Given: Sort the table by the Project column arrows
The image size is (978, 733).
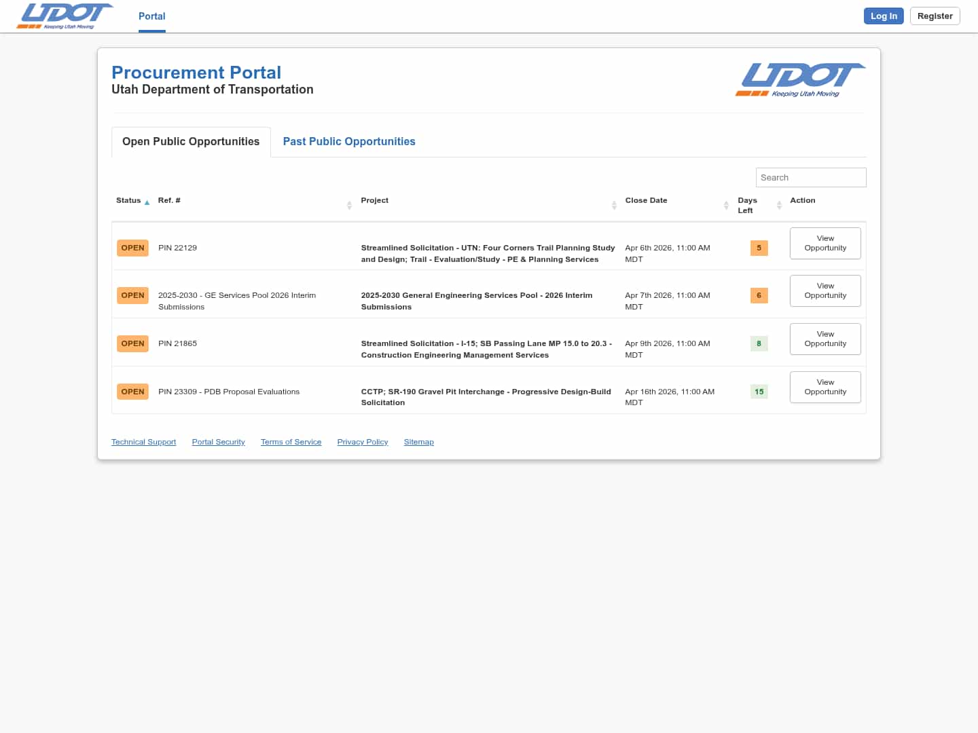Looking at the screenshot, I should [x=614, y=205].
